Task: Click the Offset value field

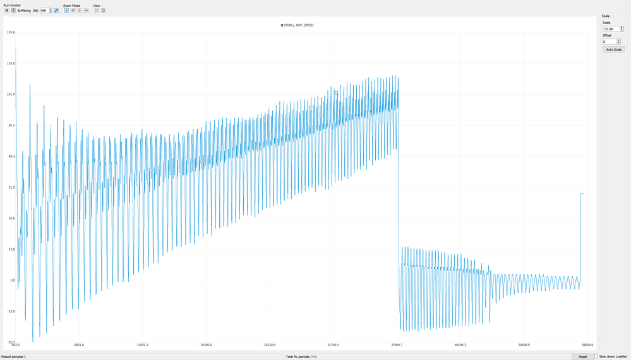Action: (x=610, y=42)
